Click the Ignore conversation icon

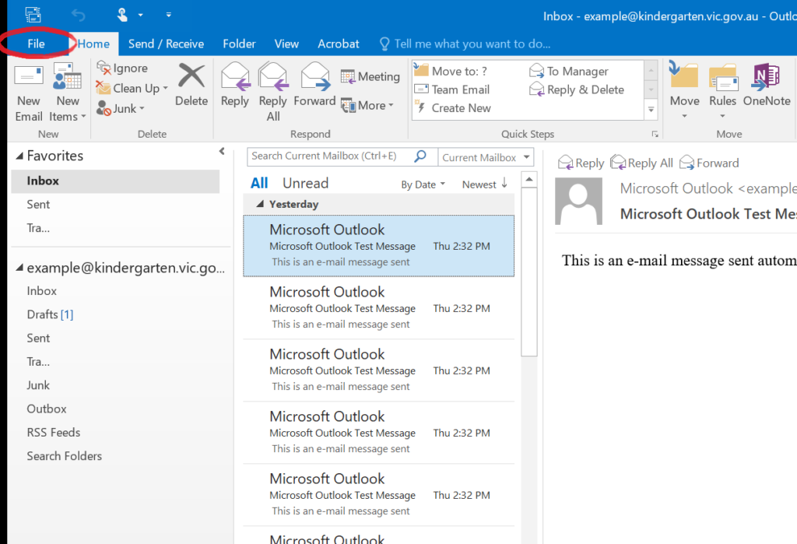(x=104, y=68)
